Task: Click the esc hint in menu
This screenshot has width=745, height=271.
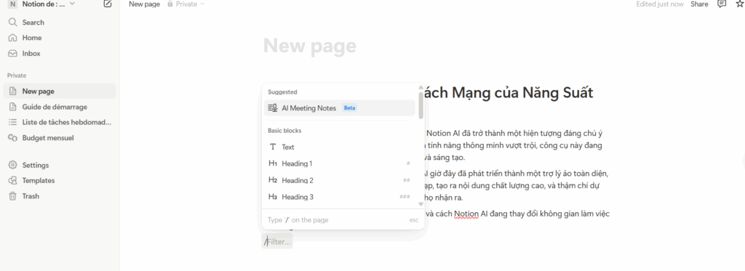Action: [414, 220]
